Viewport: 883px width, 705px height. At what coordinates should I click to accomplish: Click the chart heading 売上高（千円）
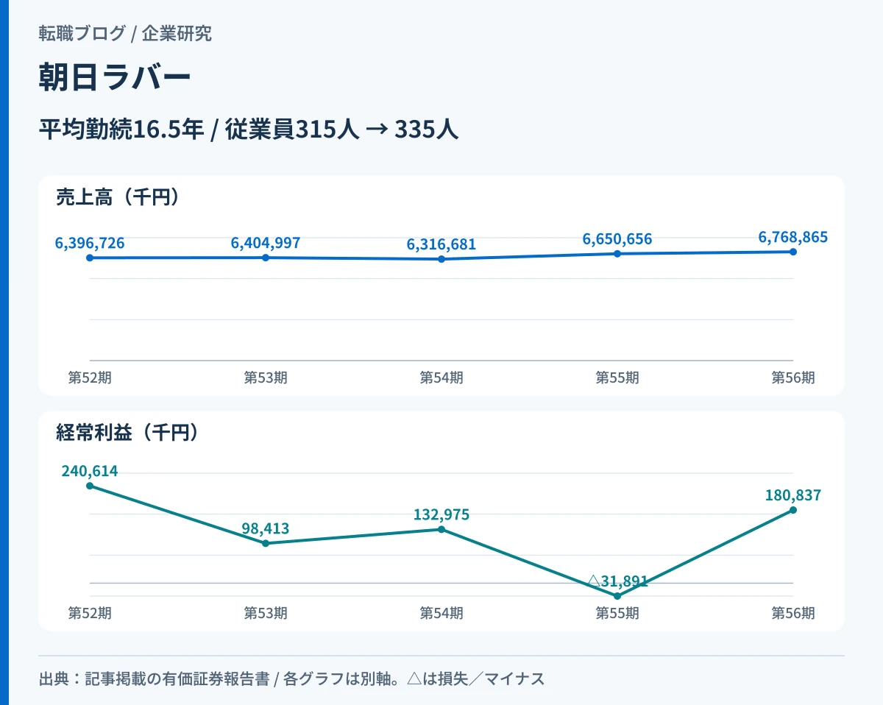pos(118,197)
